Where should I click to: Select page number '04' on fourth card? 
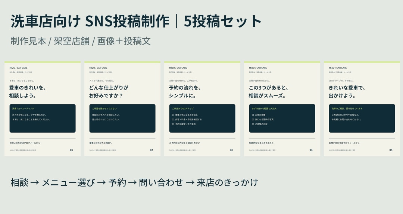(311, 150)
